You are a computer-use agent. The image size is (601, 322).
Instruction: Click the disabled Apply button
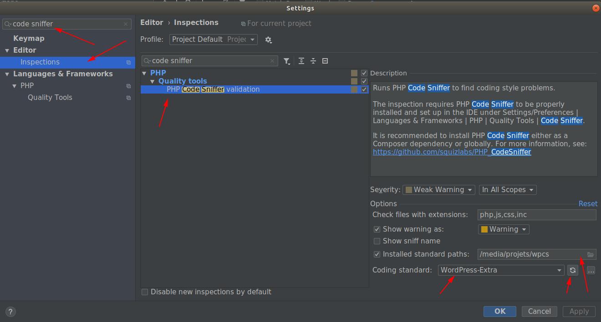579,312
